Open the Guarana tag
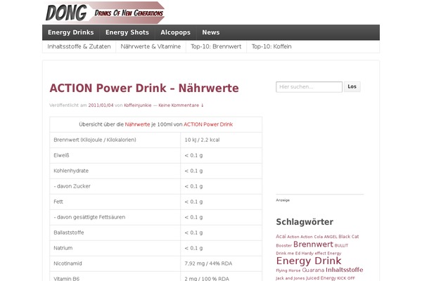This screenshot has width=422, height=281. click(313, 270)
